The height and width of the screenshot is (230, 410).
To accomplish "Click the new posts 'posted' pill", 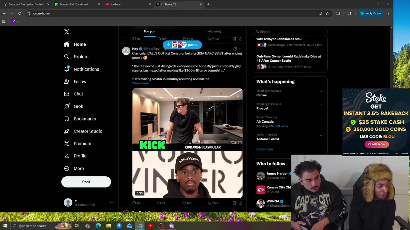I will click(x=182, y=45).
